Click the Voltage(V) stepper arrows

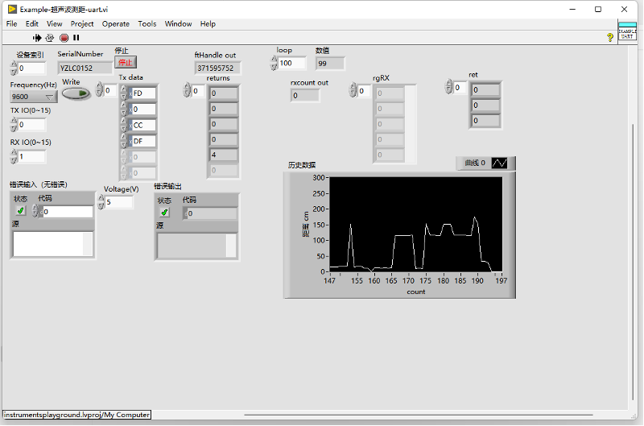click(101, 202)
